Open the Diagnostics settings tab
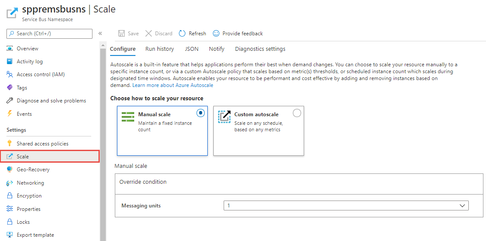The image size is (486, 241). click(x=260, y=49)
